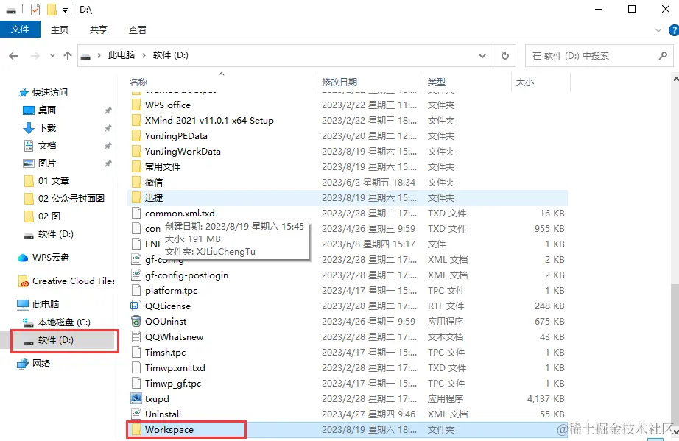
Task: Select 此电脑 in the address breadcrumb
Action: click(122, 55)
